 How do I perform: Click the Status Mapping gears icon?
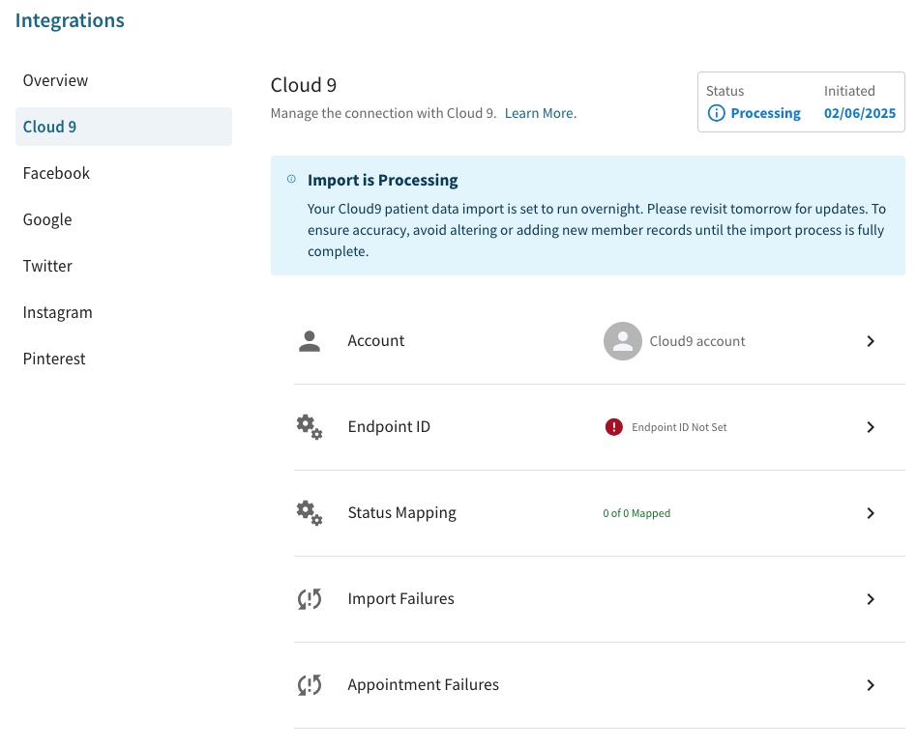point(310,513)
